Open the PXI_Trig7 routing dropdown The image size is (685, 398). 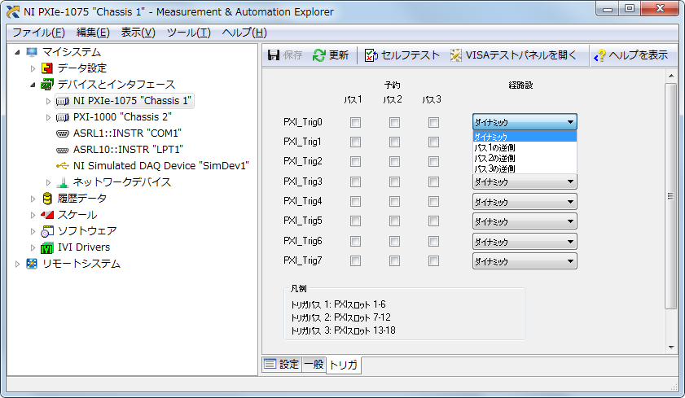pos(525,261)
